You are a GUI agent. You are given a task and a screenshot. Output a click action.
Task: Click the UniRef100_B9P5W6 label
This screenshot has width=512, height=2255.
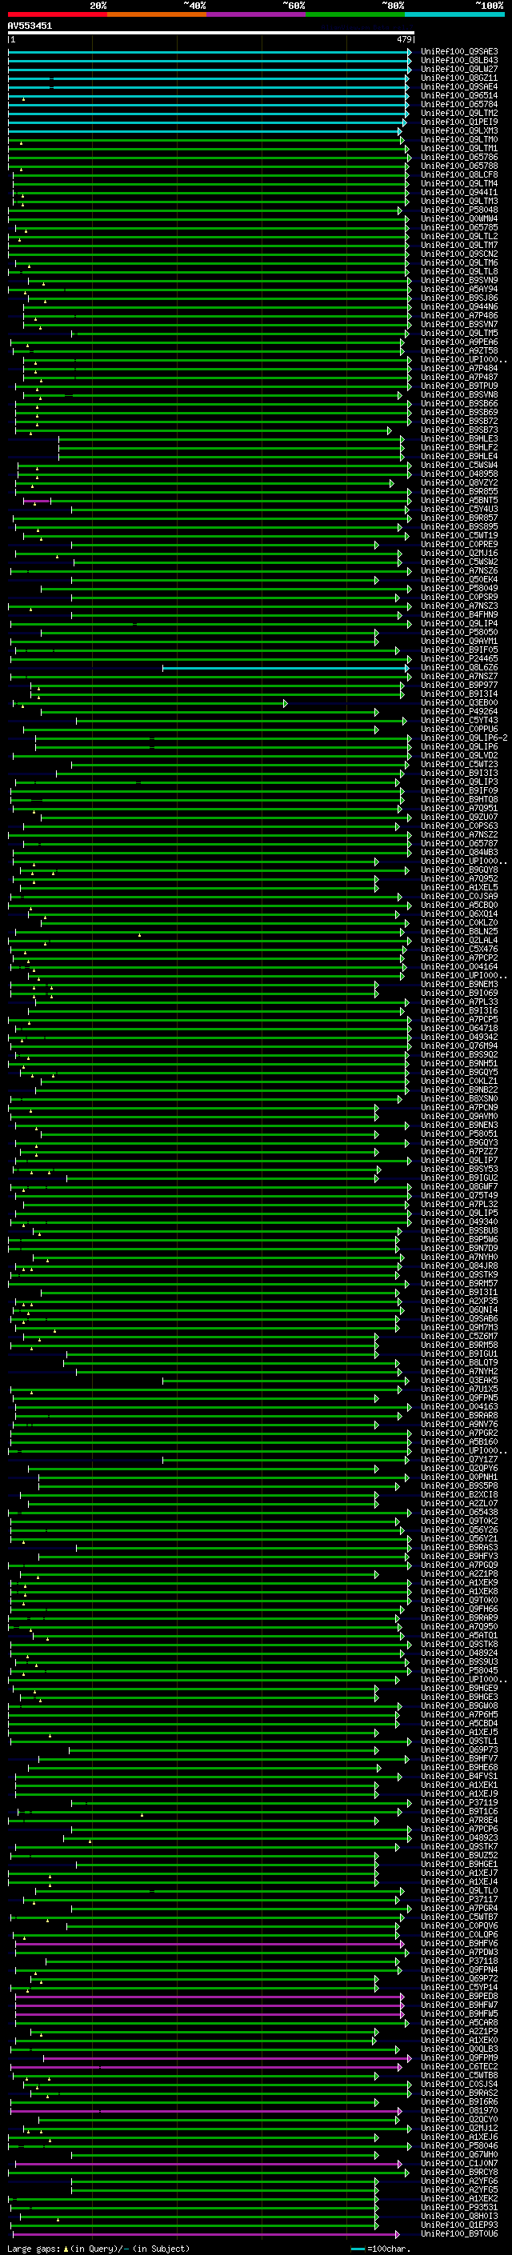459,1240
